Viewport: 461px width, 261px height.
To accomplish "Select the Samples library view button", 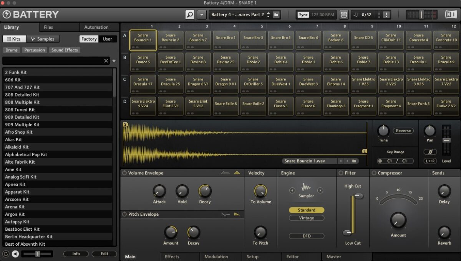I will click(43, 39).
